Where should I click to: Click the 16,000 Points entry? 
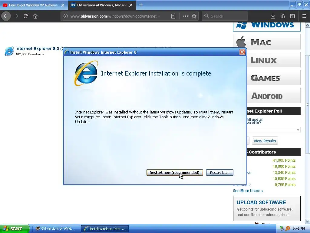point(284,167)
